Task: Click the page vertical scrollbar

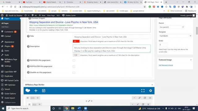Action: (x=197, y=31)
